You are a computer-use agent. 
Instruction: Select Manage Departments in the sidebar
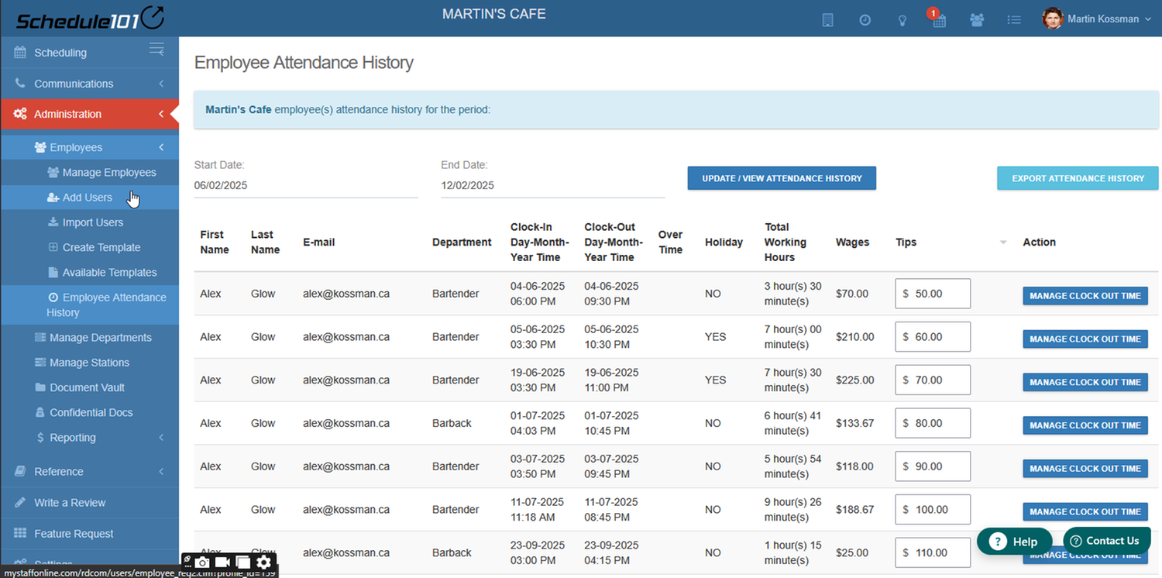click(x=100, y=337)
